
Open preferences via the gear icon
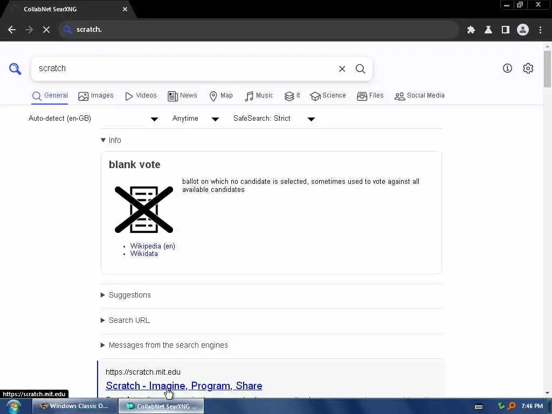(528, 68)
